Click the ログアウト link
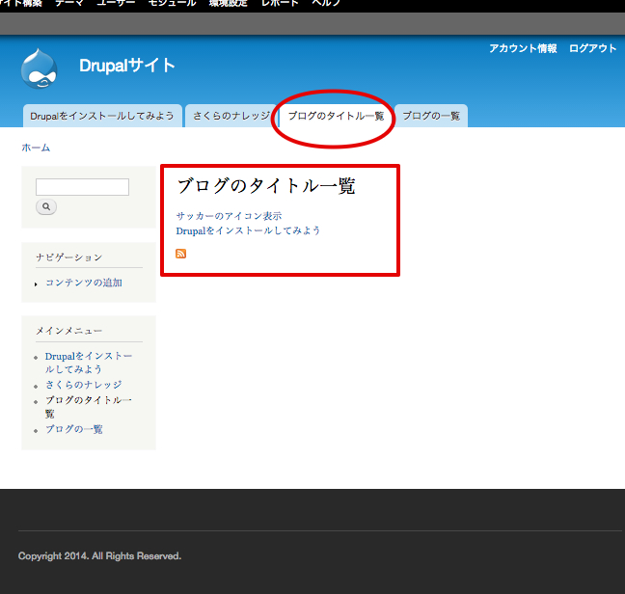 592,48
